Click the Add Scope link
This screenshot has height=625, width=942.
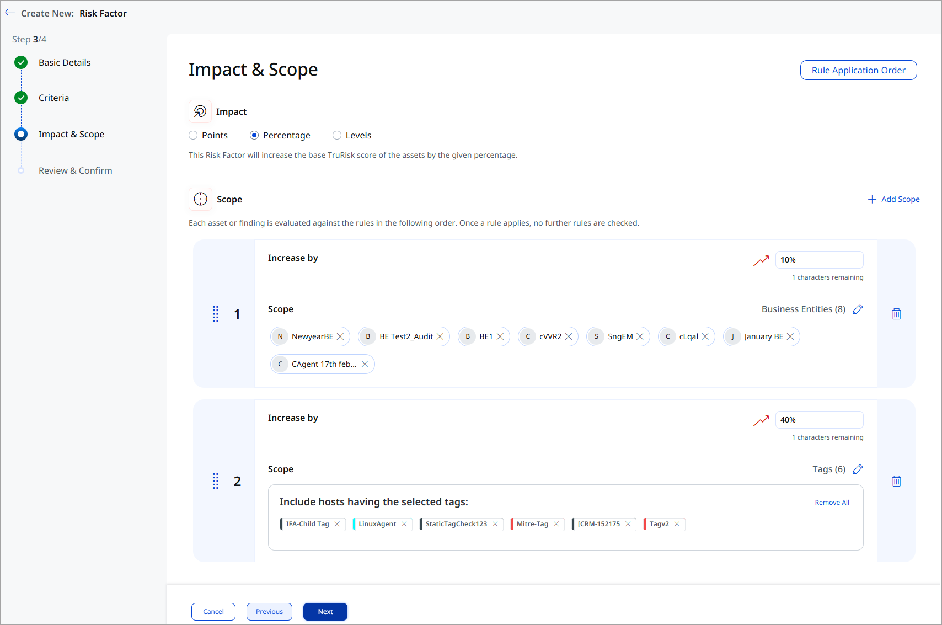coord(893,199)
